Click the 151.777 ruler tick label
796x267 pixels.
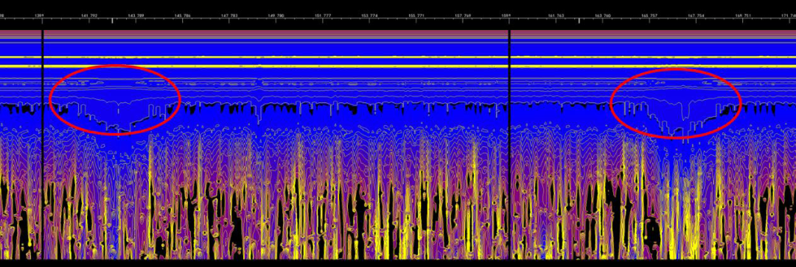pos(323,15)
